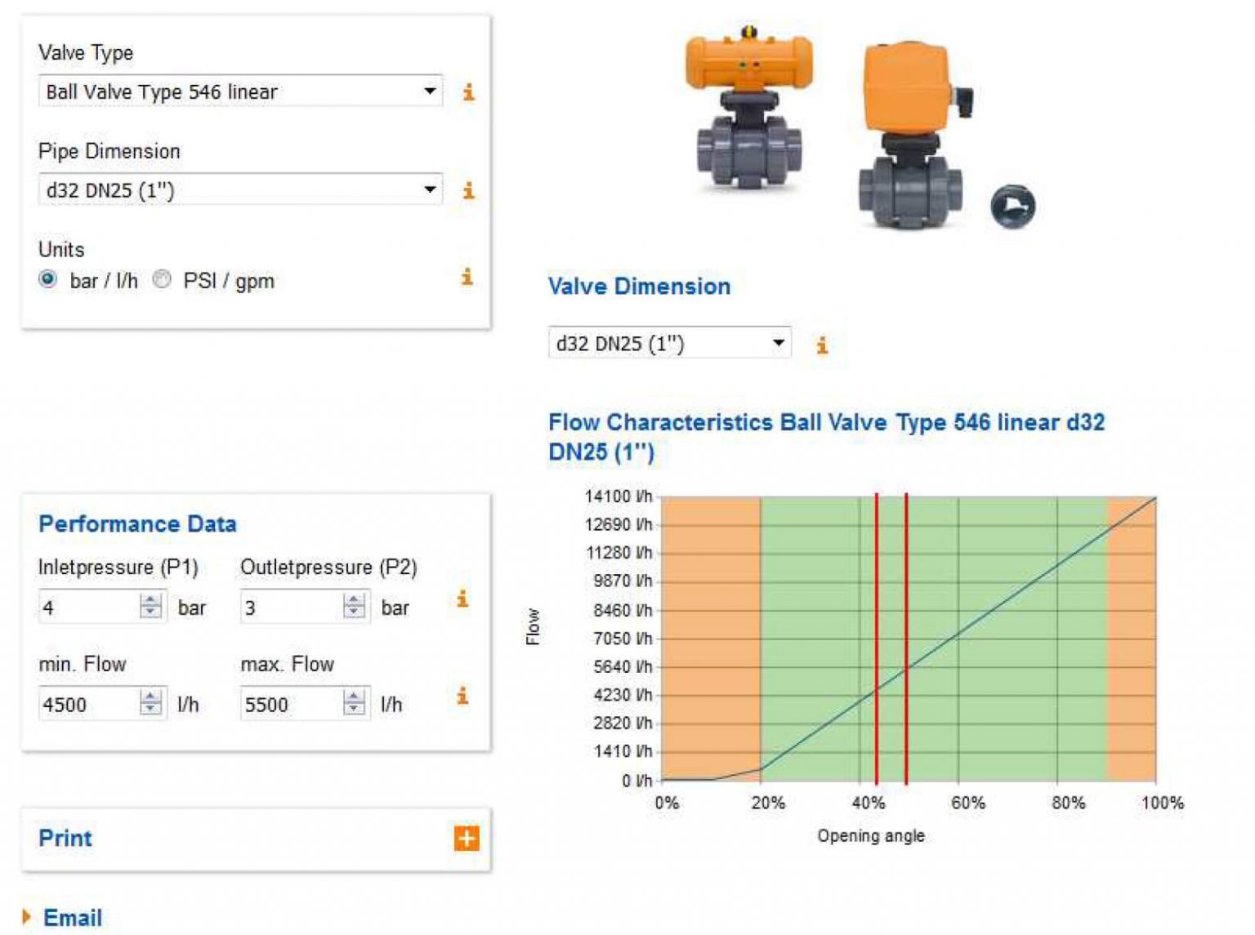The image size is (1255, 935).
Task: Select the front-view actuated valve image
Action: 911,131
